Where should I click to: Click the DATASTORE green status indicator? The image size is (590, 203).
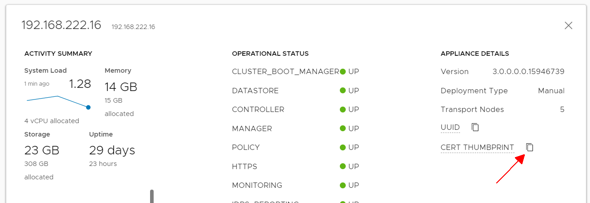click(343, 91)
